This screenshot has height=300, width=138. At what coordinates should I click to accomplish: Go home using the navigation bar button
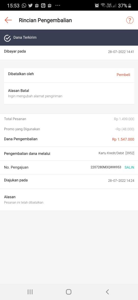pos(69,292)
